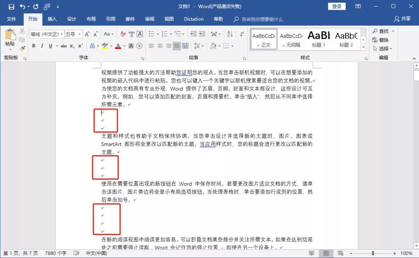
Task: Click the 替换 replace button
Action: [380, 40]
